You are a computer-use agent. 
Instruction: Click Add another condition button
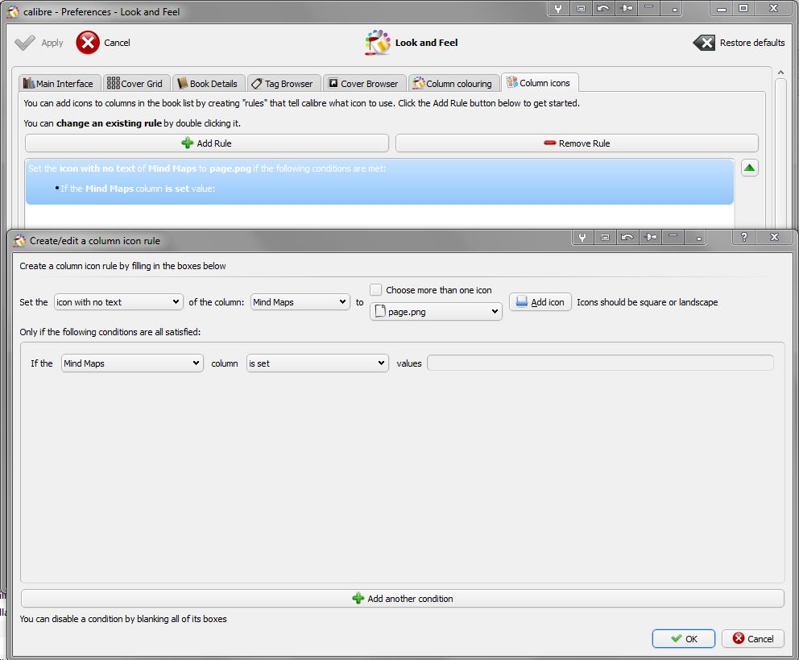[x=403, y=598]
